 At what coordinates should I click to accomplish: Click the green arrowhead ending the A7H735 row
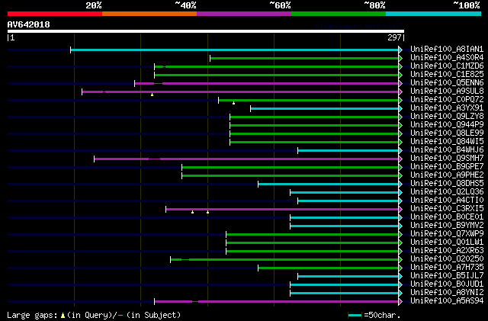click(x=400, y=268)
